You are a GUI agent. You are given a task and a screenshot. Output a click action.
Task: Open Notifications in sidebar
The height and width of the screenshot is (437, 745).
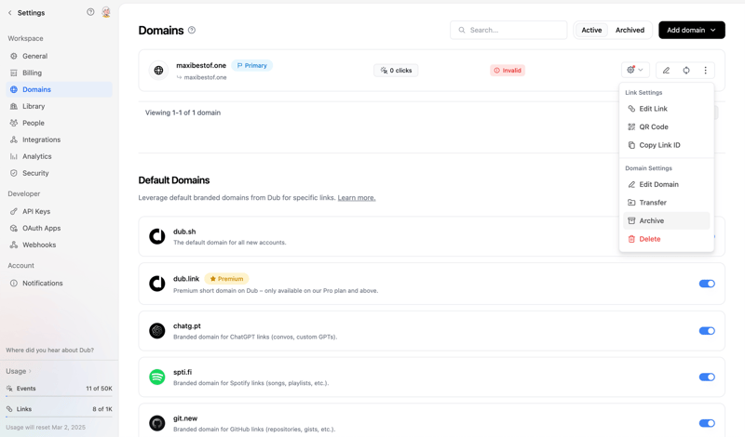coord(60,283)
